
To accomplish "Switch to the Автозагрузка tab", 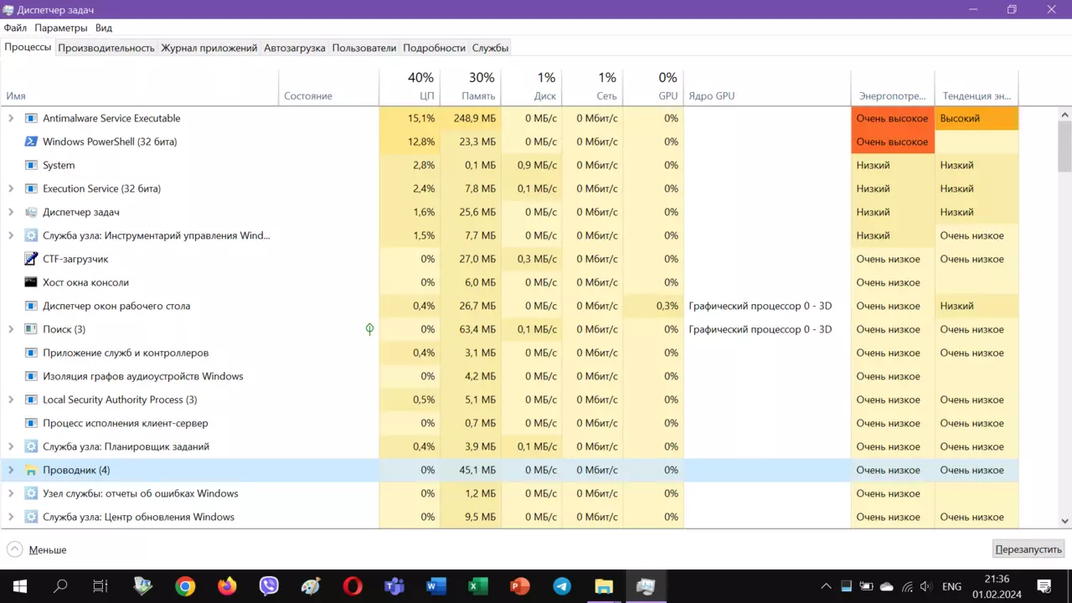I will click(295, 48).
